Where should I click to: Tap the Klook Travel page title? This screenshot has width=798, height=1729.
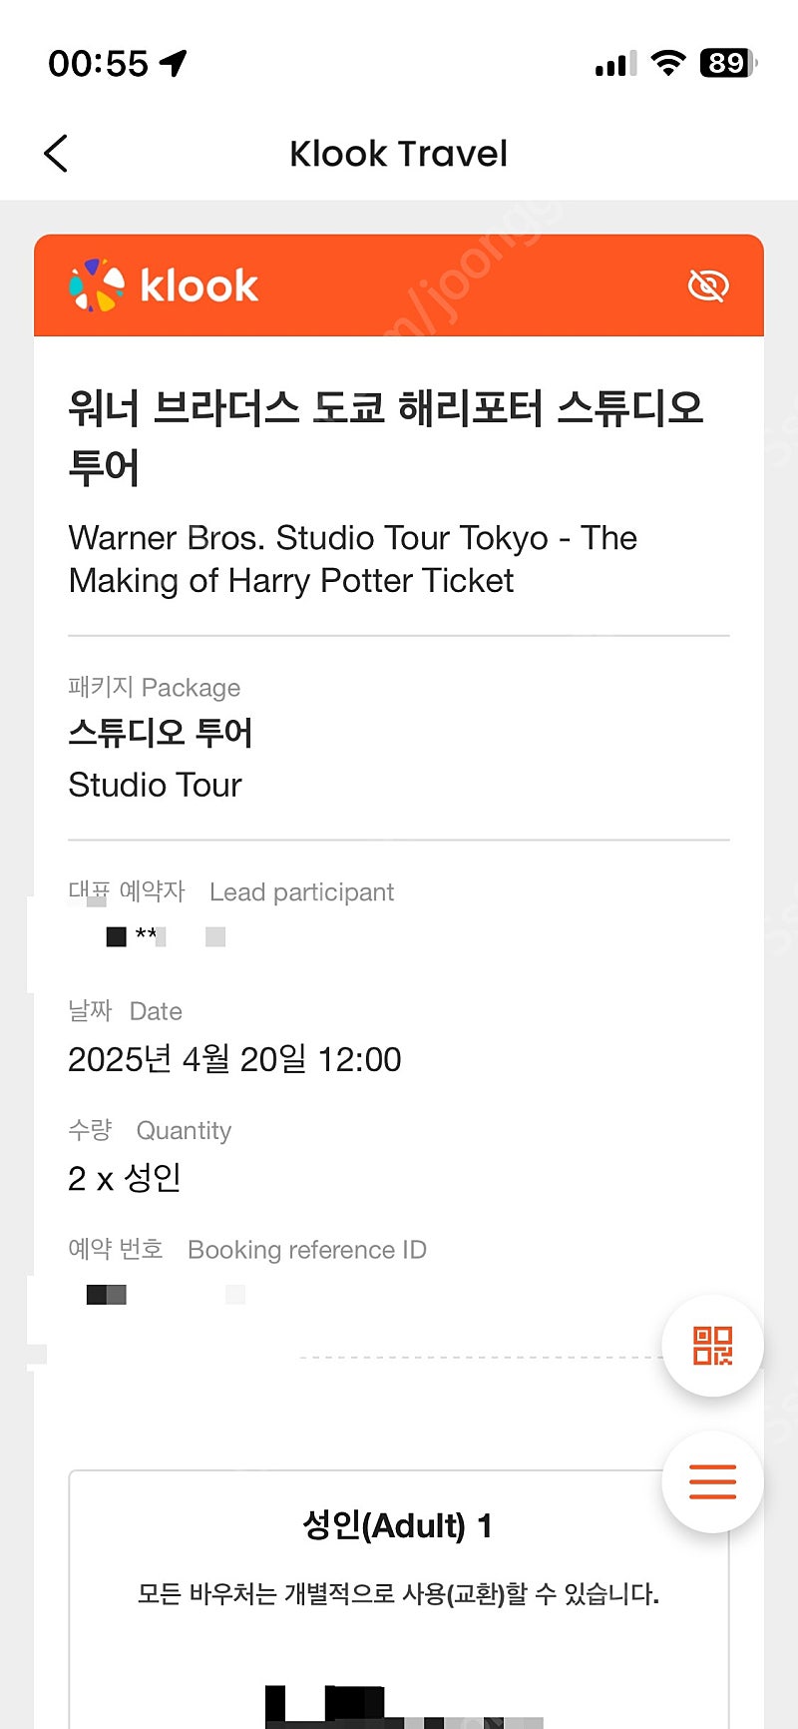point(399,154)
